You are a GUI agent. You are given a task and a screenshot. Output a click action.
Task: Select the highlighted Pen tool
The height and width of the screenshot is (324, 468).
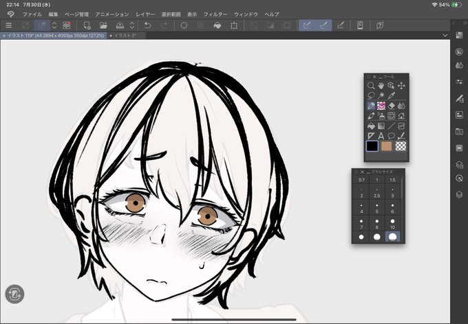371,106
